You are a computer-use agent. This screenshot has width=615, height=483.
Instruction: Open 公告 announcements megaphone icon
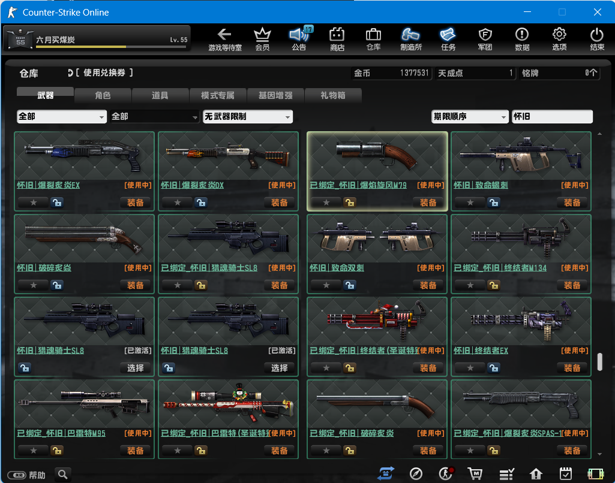tap(299, 39)
